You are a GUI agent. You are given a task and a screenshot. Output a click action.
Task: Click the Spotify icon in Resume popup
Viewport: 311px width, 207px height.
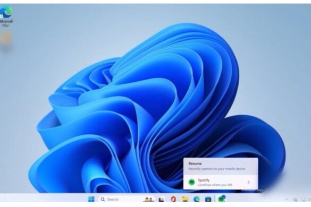(x=191, y=182)
